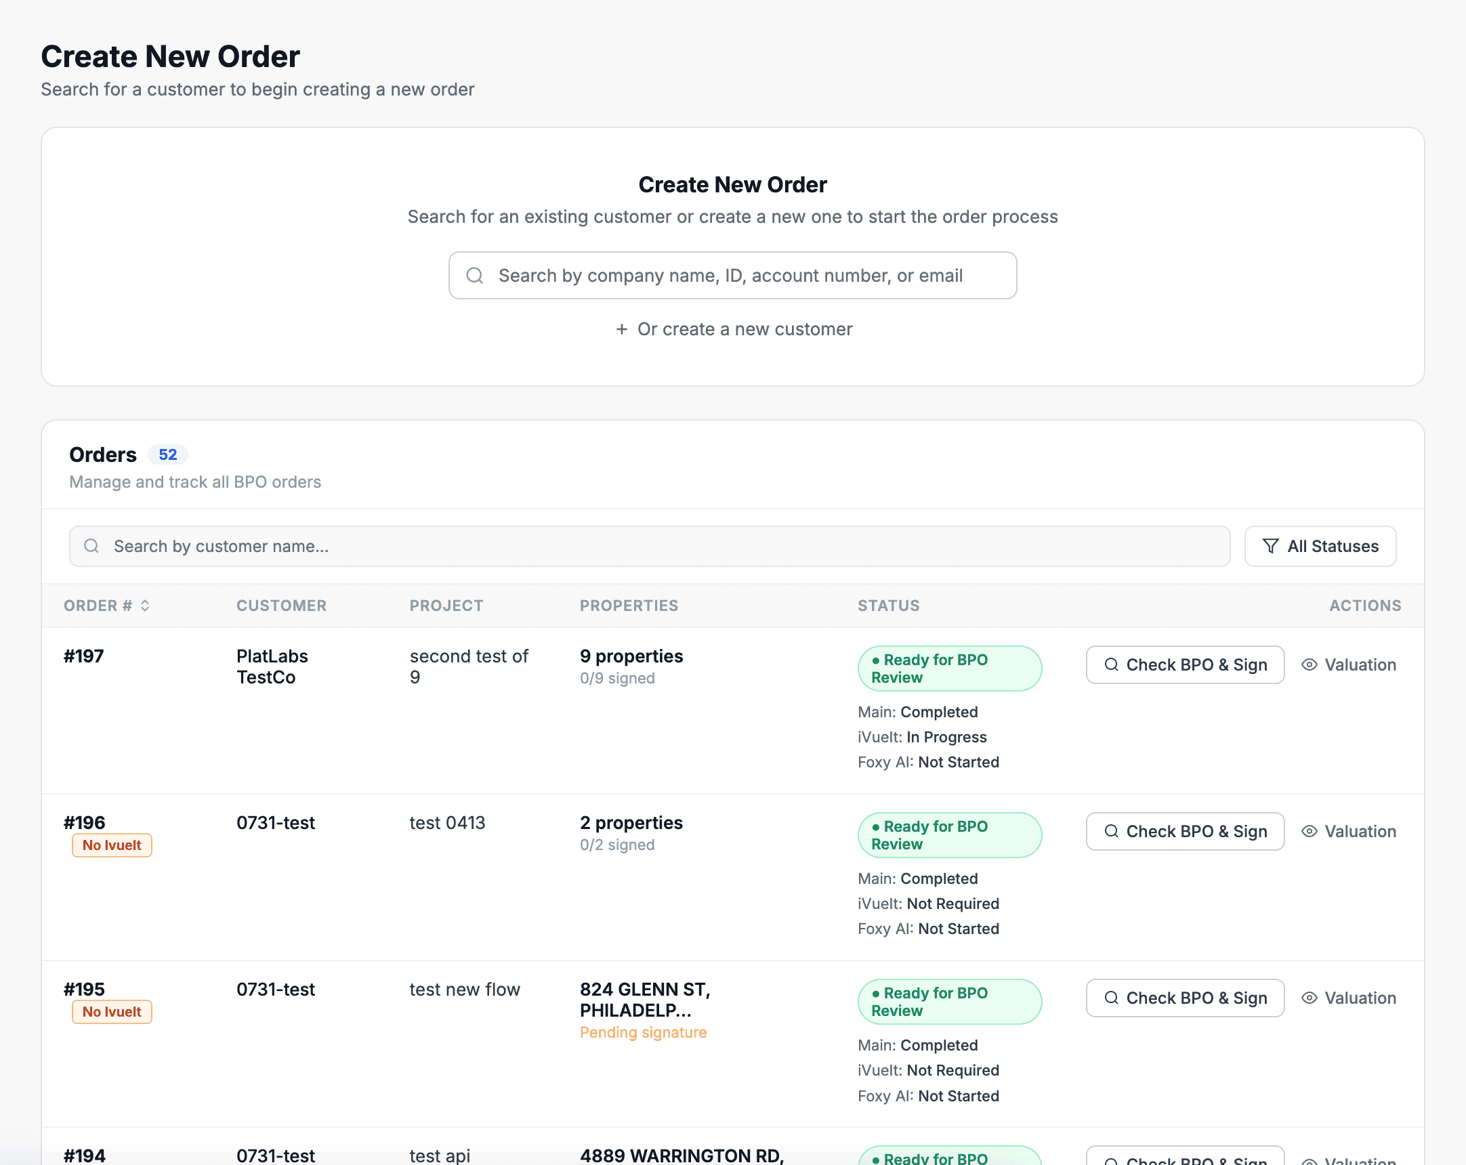Click the customer search magnifier icon
The width and height of the screenshot is (1466, 1165).
475,275
